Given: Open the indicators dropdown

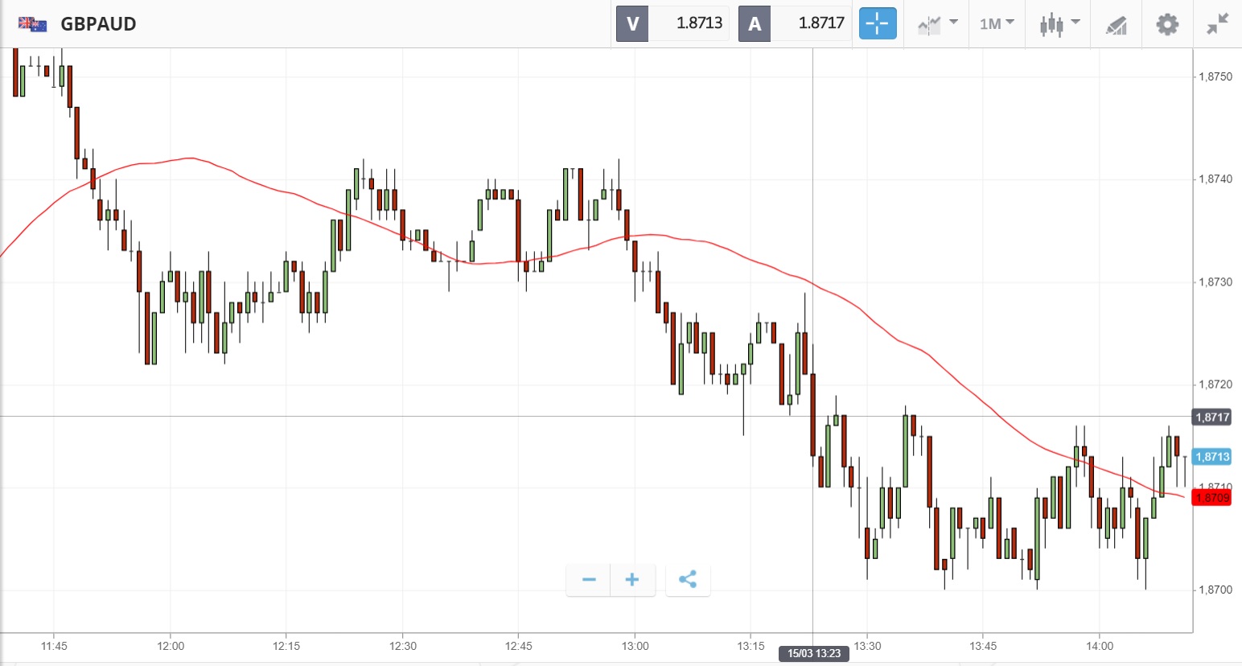Looking at the screenshot, I should click(x=937, y=23).
